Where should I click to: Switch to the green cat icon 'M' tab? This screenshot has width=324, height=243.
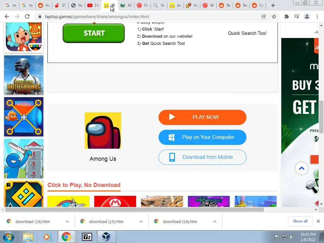[126, 5]
